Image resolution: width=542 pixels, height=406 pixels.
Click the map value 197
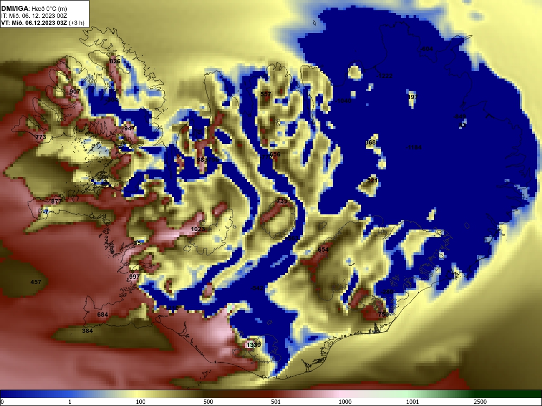(x=412, y=97)
